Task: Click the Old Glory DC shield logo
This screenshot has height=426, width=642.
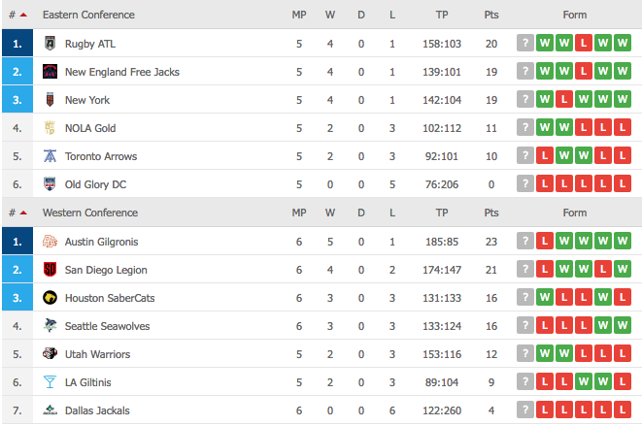Action: (50, 184)
